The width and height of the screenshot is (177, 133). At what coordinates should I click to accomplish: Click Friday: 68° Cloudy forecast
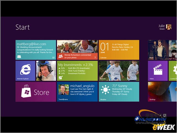click(x=120, y=94)
